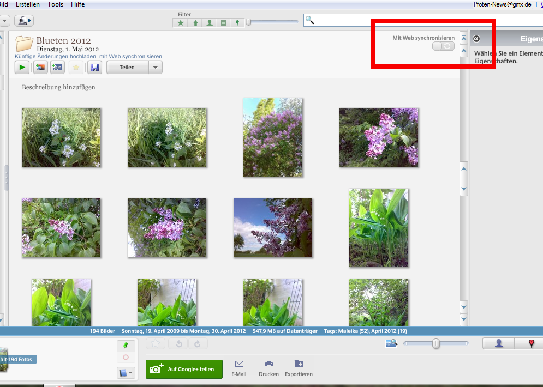Image resolution: width=543 pixels, height=387 pixels.
Task: Click the Künftige Änderungen hochladen link
Action: pos(88,56)
